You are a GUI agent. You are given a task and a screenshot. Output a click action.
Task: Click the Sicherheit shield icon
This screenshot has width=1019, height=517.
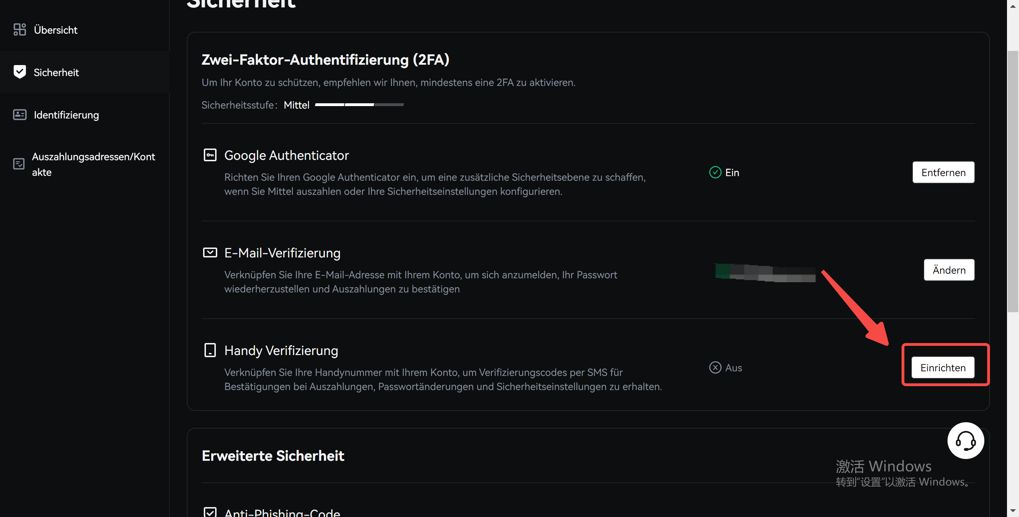[19, 72]
